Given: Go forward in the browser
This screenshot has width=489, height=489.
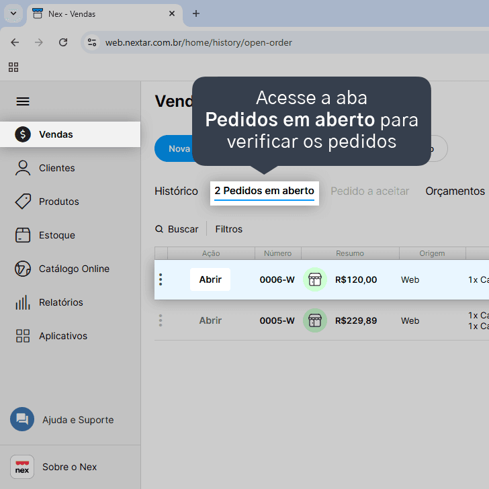Looking at the screenshot, I should pos(39,42).
